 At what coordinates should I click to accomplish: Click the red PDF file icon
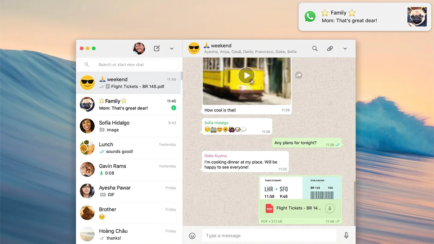pos(269,208)
